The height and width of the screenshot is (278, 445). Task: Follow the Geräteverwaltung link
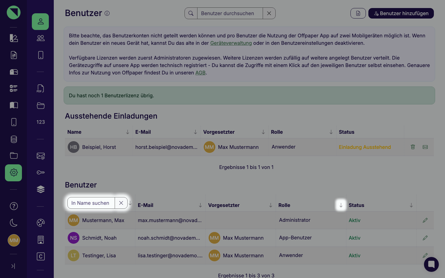pos(231,43)
